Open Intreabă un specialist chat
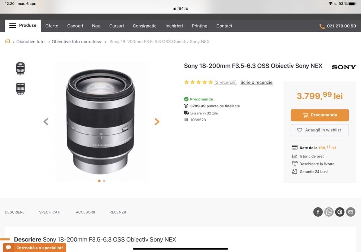Image resolution: width=361 pixels, height=252 pixels. [x=35, y=248]
